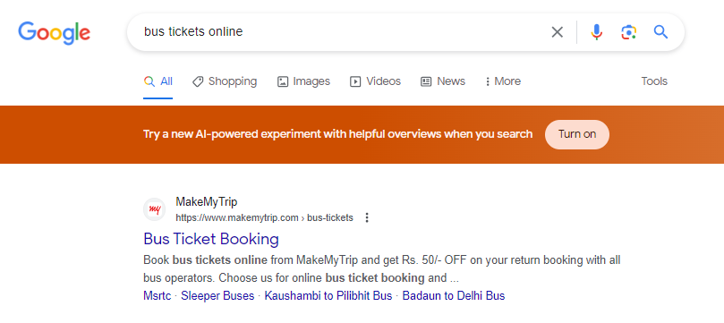Open the Sleeper Buses sitelink
Screen dimensions: 724x323
[x=217, y=296]
